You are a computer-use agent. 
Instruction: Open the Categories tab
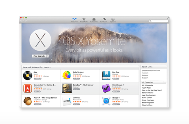pyautogui.click(x=94, y=20)
